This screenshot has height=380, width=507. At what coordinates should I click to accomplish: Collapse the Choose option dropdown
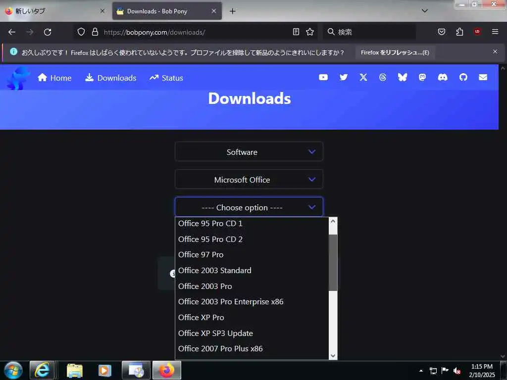(x=249, y=207)
